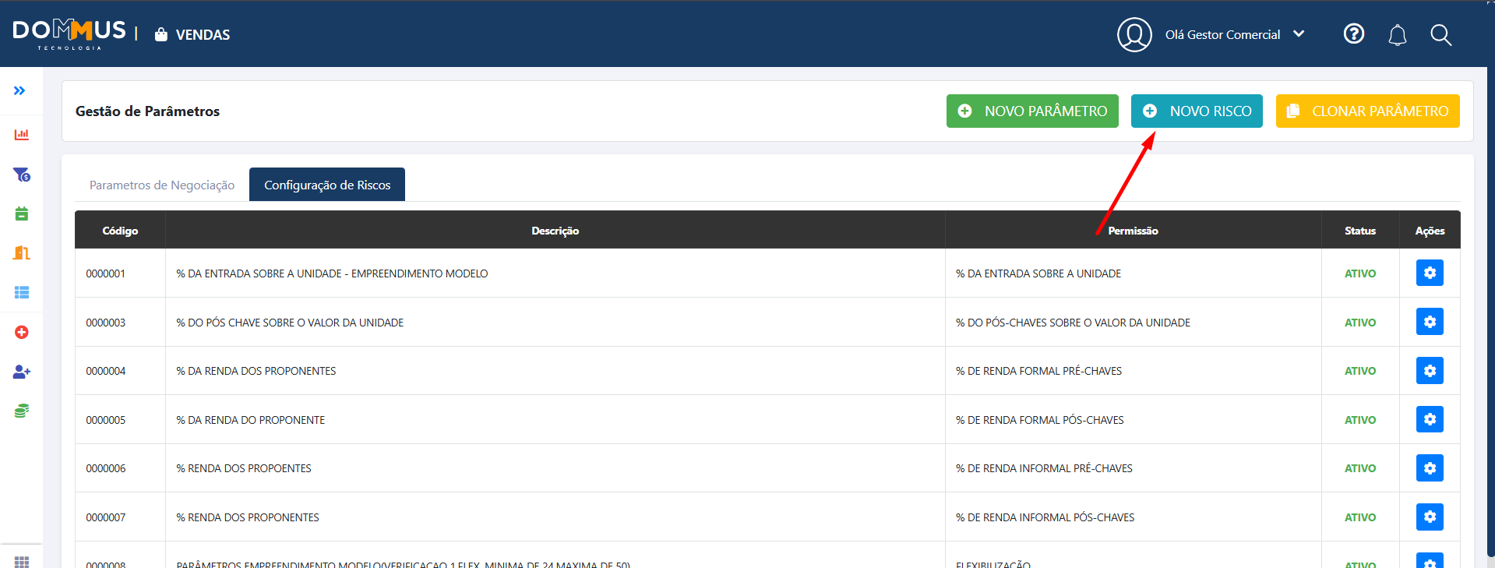Open the add user sidebar icon
1495x568 pixels.
pos(22,372)
